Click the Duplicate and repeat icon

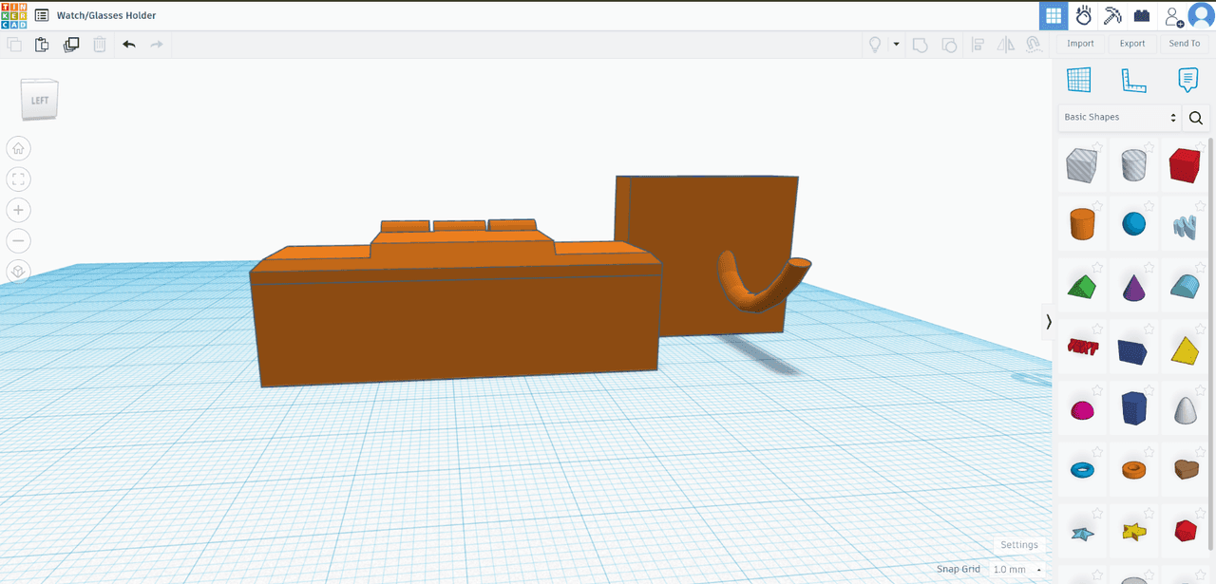coord(71,45)
